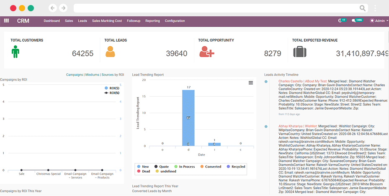Click the search magnifier icon in address bar

click(x=363, y=8)
